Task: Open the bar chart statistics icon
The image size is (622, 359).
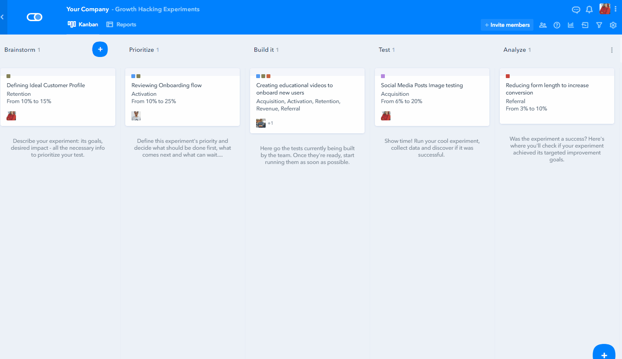Action: click(571, 25)
